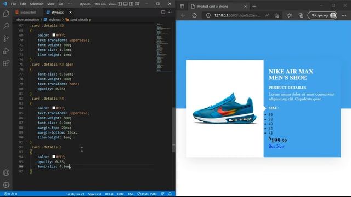Change line ending via CRLF

pyautogui.click(x=121, y=194)
